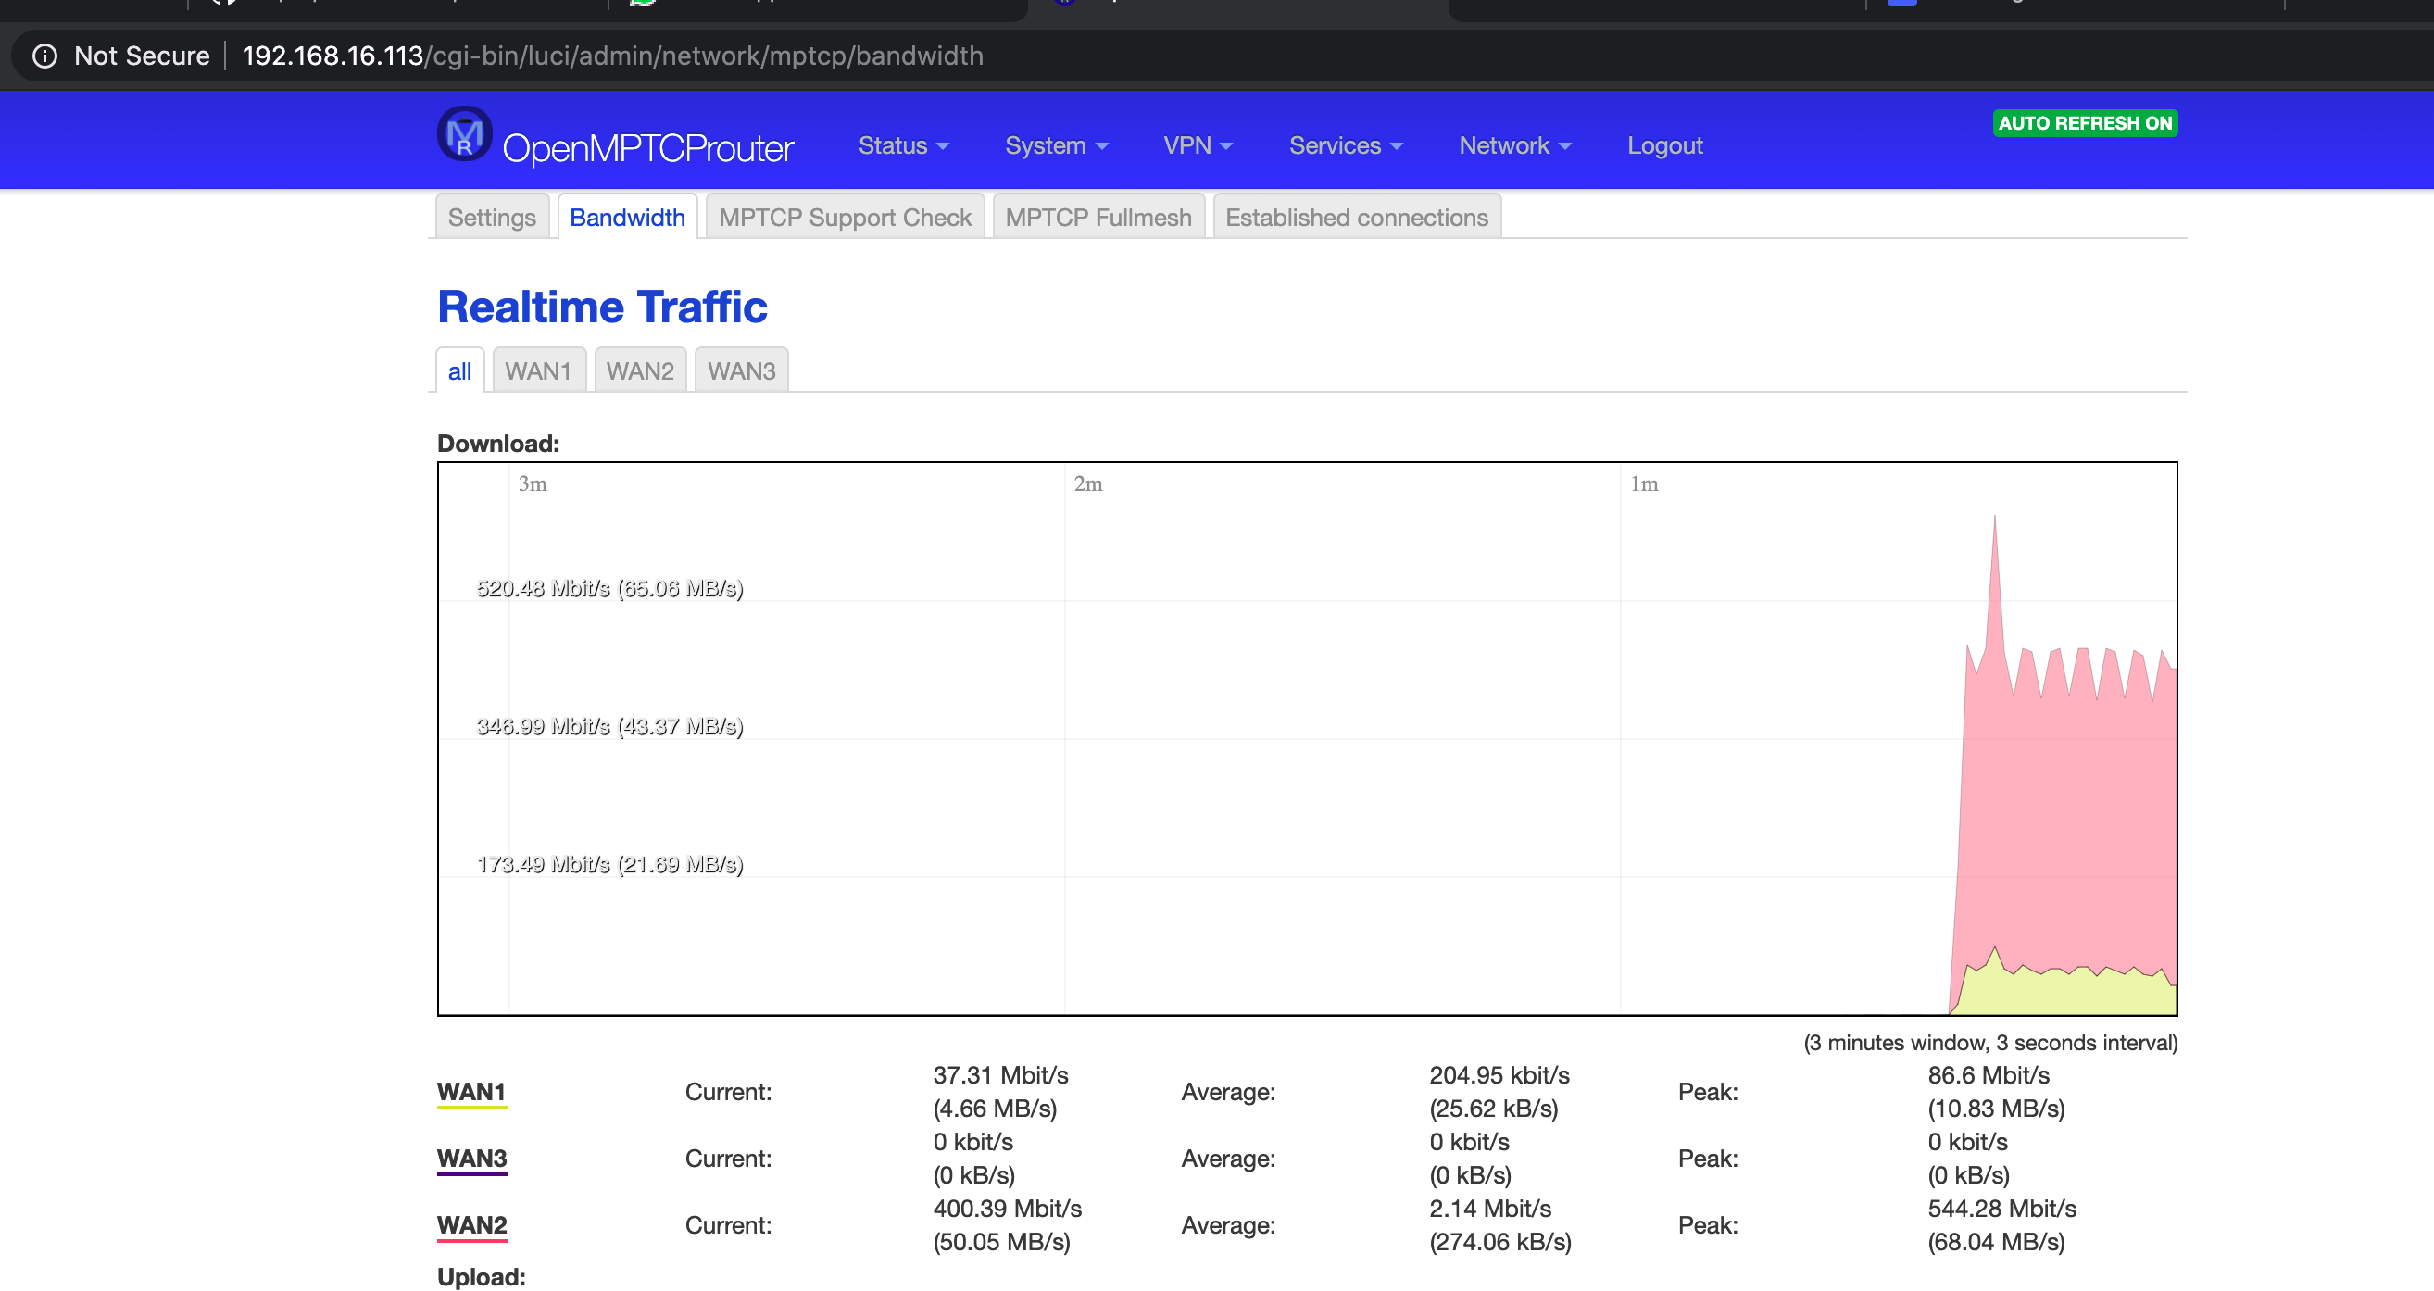Open the MPTCP Support Check tab
The height and width of the screenshot is (1291, 2434).
click(845, 217)
